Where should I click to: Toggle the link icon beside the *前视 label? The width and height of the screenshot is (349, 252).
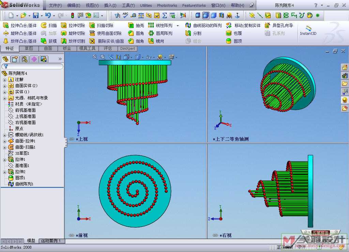pyautogui.click(x=71, y=235)
